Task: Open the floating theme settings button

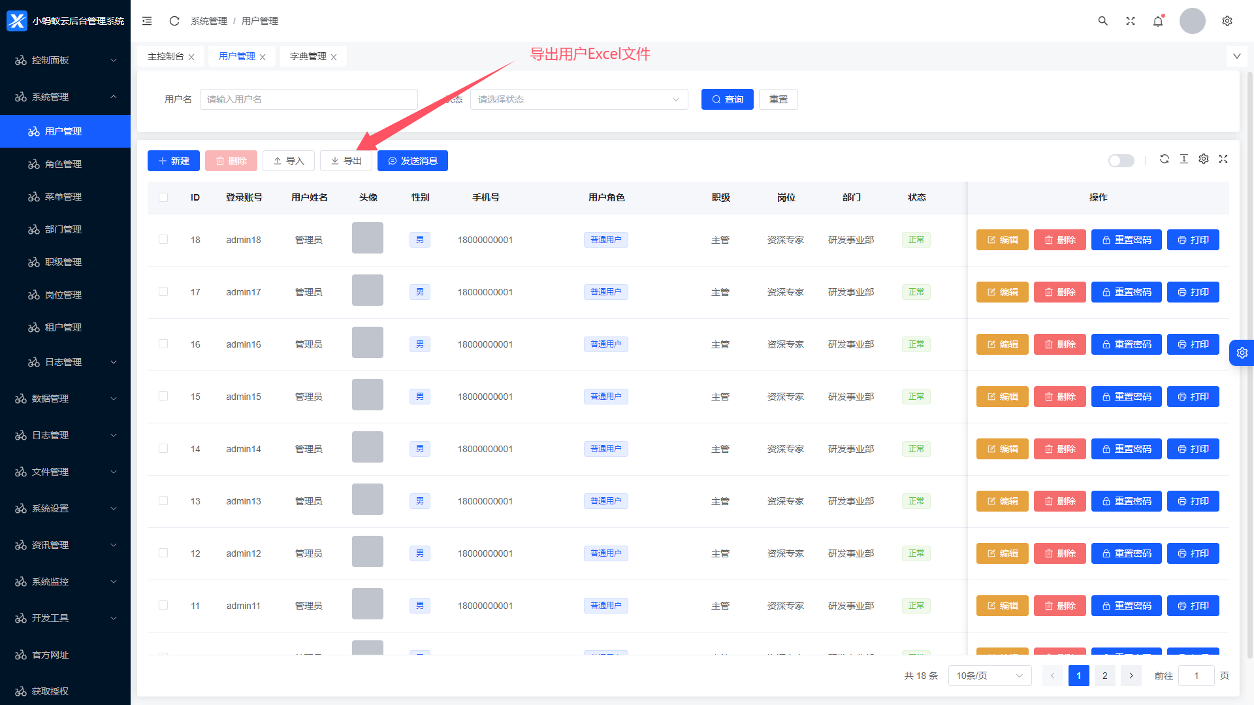Action: point(1242,353)
